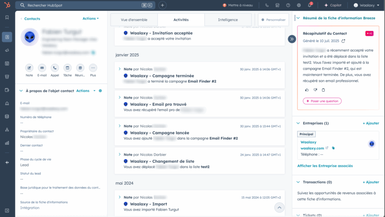The width and height of the screenshot is (385, 217).
Task: Open the calling phone icon in top bar
Action: pos(267,5)
